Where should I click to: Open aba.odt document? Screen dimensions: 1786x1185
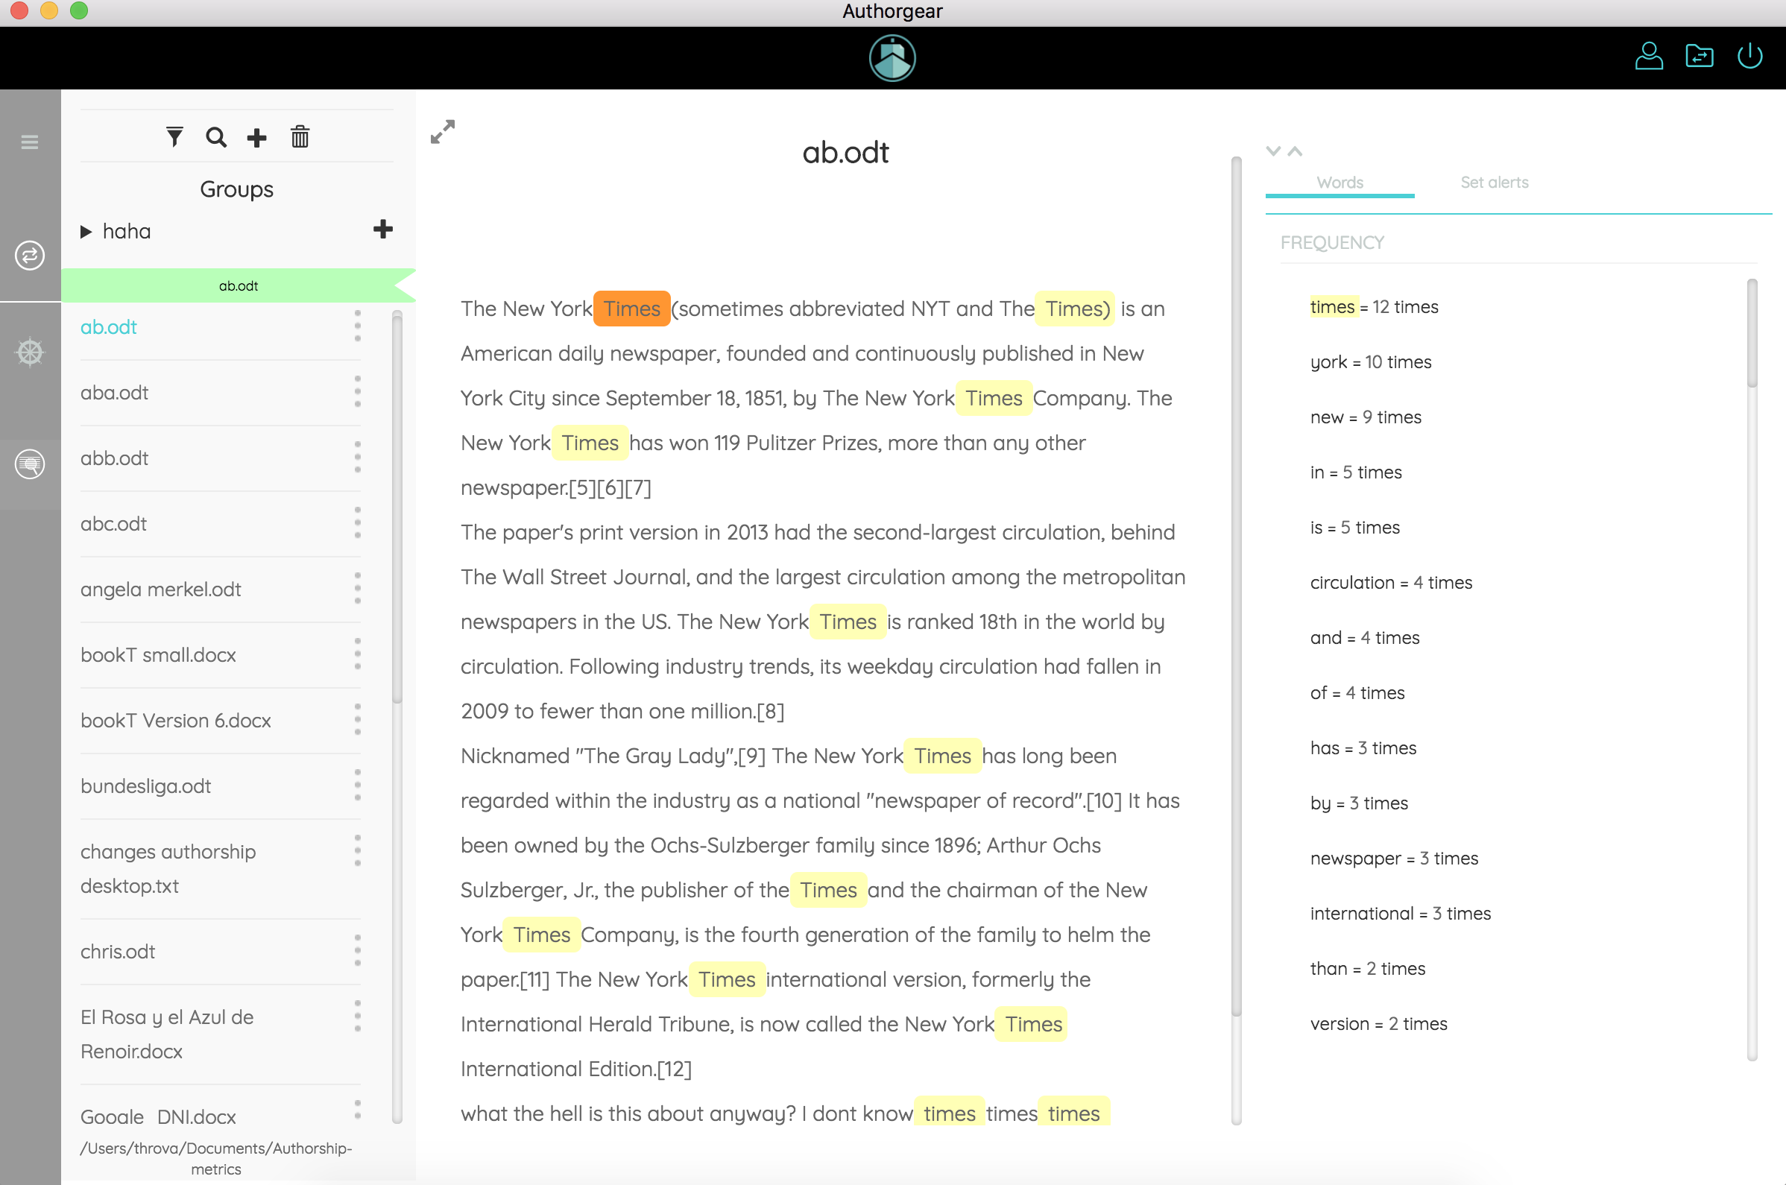pos(114,393)
